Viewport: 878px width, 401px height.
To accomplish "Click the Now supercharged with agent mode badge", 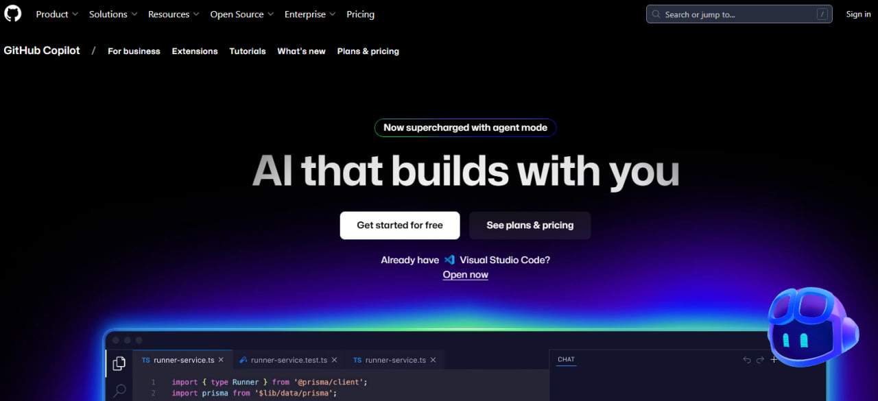I will tap(465, 127).
